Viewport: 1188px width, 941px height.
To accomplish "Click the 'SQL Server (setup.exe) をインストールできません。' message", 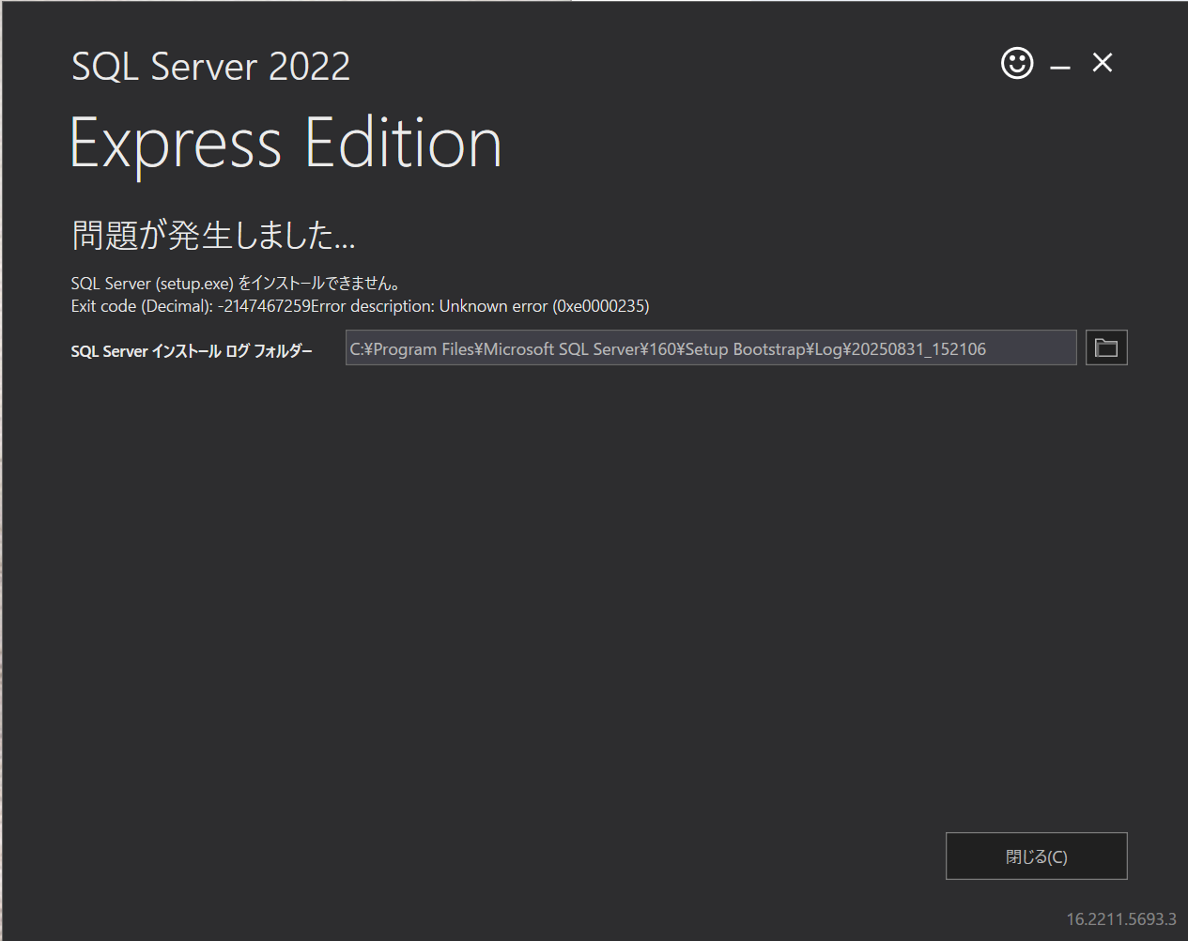I will click(237, 283).
